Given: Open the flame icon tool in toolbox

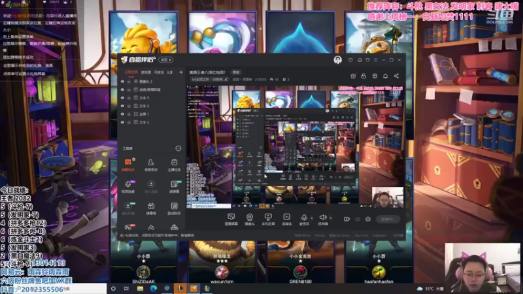Looking at the screenshot, I should [x=151, y=227].
